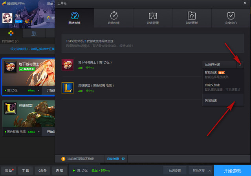
Task: Open 加速设置 acceleration settings button
Action: (175, 170)
